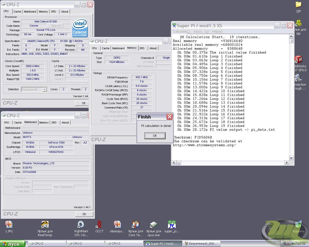
Task: Expand the Processor #1 selection dropdown
Action: [45, 90]
